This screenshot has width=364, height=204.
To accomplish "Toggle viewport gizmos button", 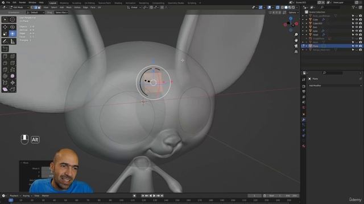I will 260,7.
